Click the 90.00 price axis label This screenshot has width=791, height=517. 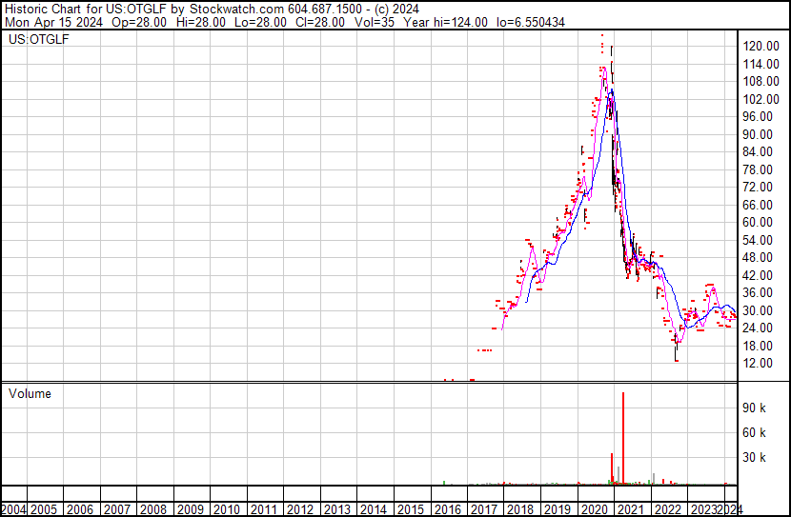tap(758, 134)
